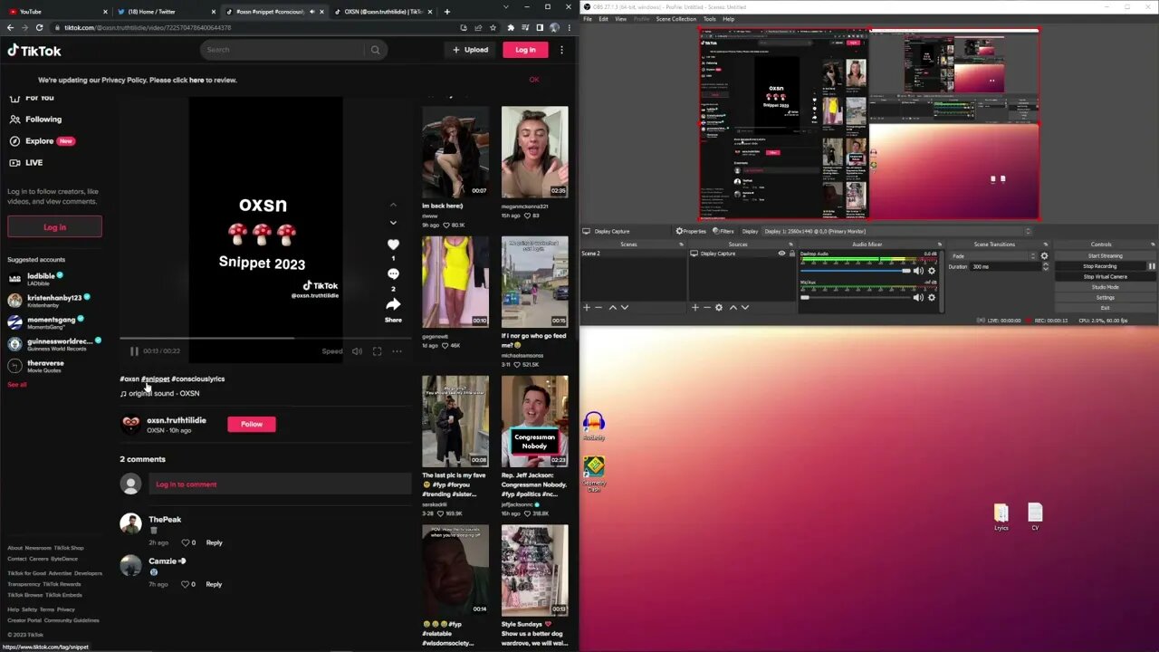Open OBS Tools menu
The width and height of the screenshot is (1159, 652).
tap(709, 19)
